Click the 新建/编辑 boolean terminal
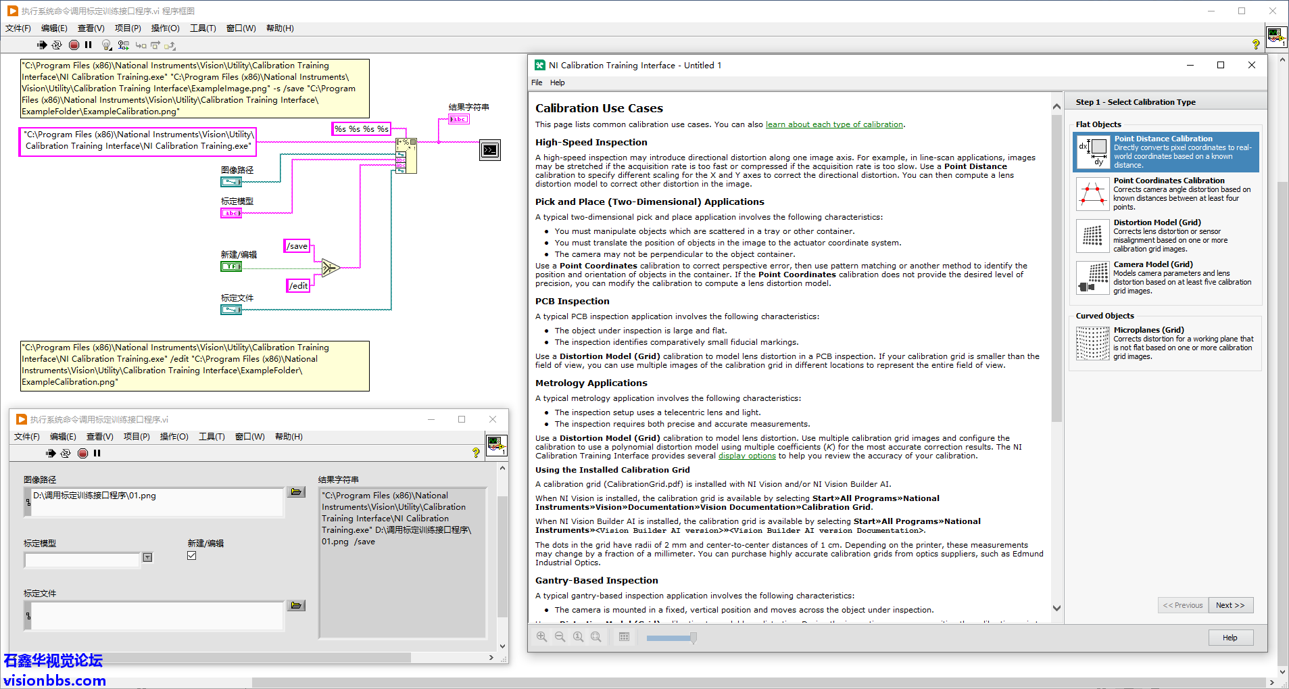 (230, 266)
